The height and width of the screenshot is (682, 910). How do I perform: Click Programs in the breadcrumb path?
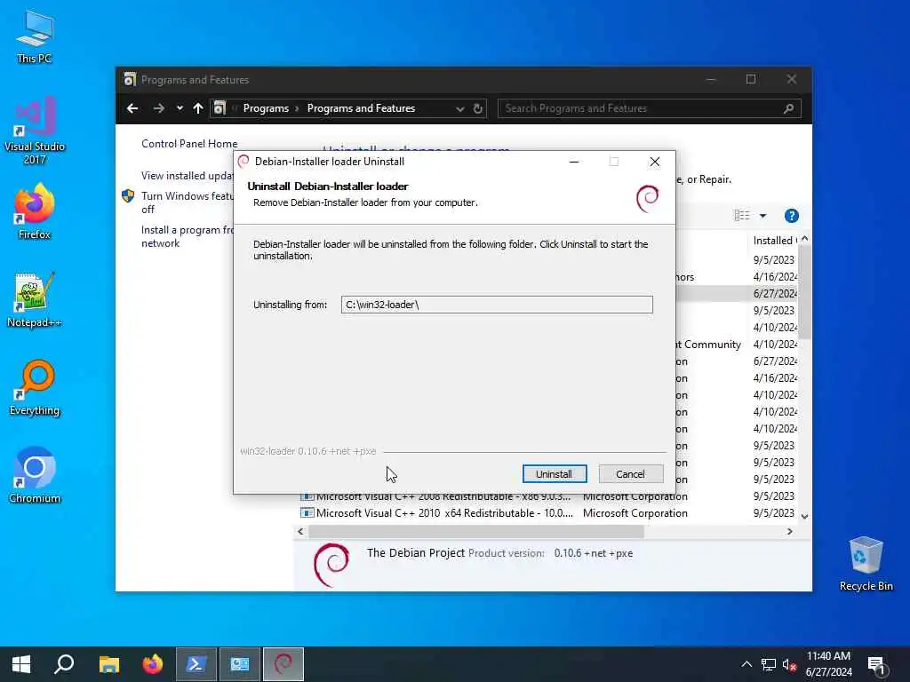pos(266,108)
